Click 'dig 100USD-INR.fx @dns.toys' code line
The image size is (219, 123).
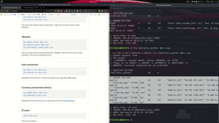(35, 93)
